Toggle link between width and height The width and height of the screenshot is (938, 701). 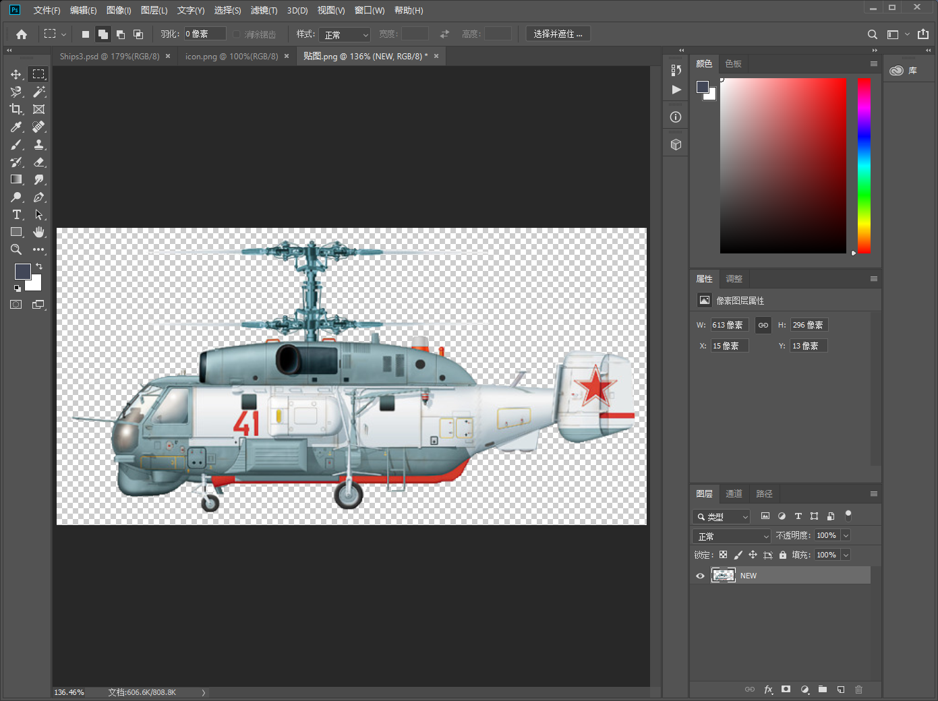click(x=763, y=325)
